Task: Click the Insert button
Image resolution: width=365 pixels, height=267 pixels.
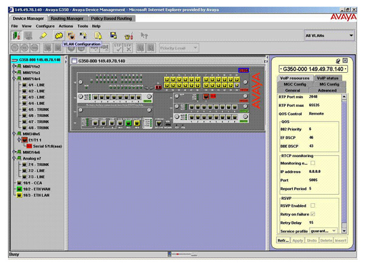Action: tap(340, 240)
